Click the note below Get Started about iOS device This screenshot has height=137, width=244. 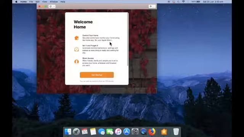pyautogui.click(x=96, y=81)
